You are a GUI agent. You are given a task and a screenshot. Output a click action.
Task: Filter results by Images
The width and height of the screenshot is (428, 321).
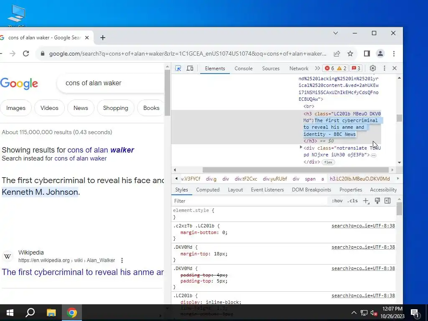coord(15,108)
